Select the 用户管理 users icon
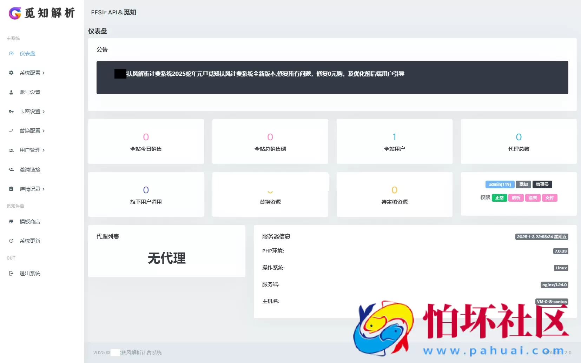 pos(11,150)
